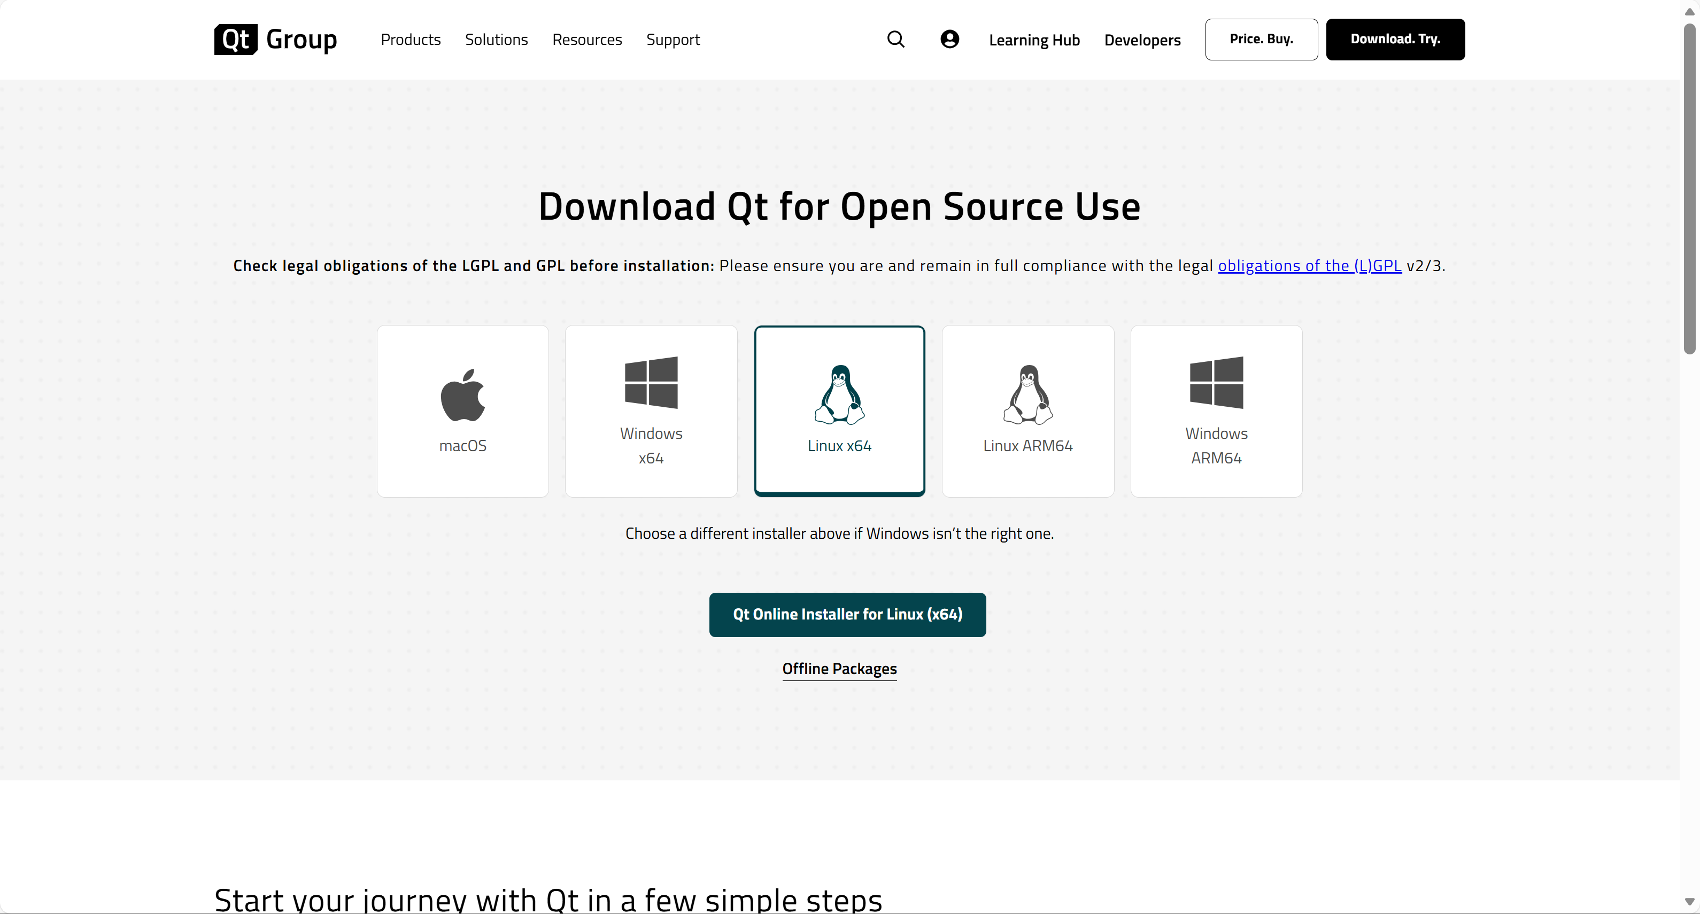
Task: Select the Windows ARM64 logo card
Action: pyautogui.click(x=1216, y=410)
